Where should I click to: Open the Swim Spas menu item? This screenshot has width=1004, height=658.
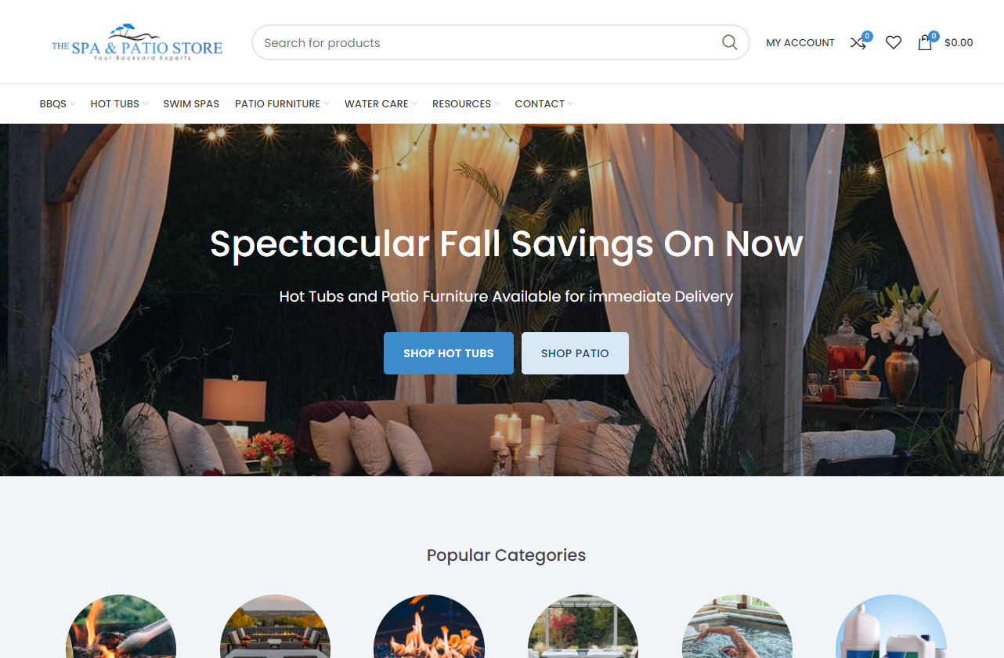pyautogui.click(x=191, y=103)
